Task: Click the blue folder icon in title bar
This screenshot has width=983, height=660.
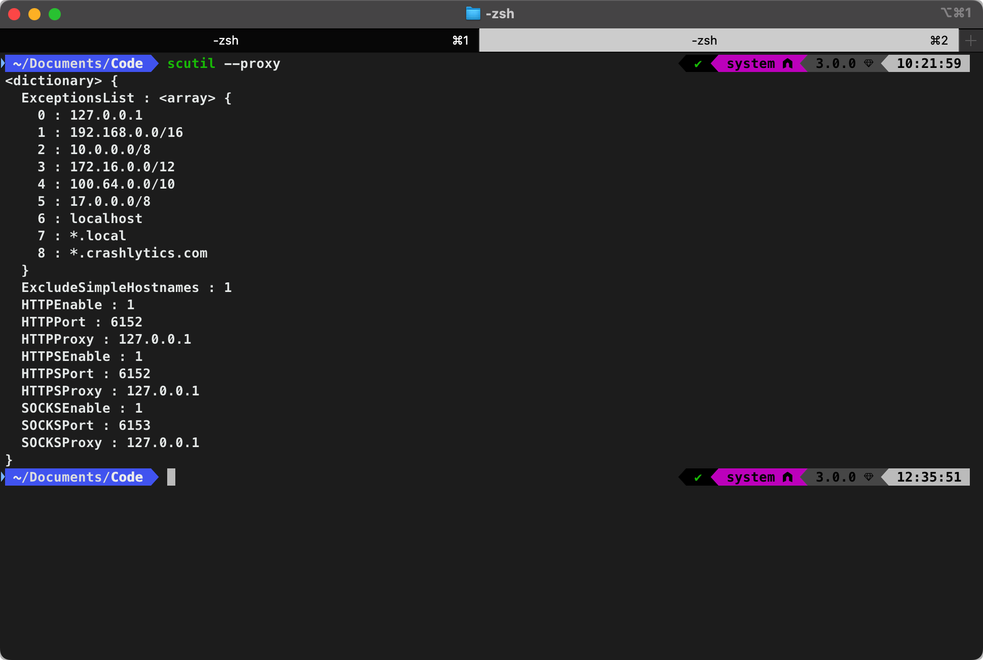Action: [472, 14]
